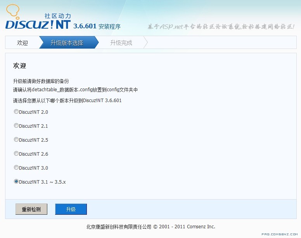Click the blue 升级 button
This screenshot has width=301, height=238.
point(71,209)
